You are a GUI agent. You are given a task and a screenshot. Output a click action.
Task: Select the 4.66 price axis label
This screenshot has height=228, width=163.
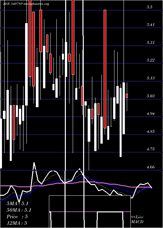(151, 167)
